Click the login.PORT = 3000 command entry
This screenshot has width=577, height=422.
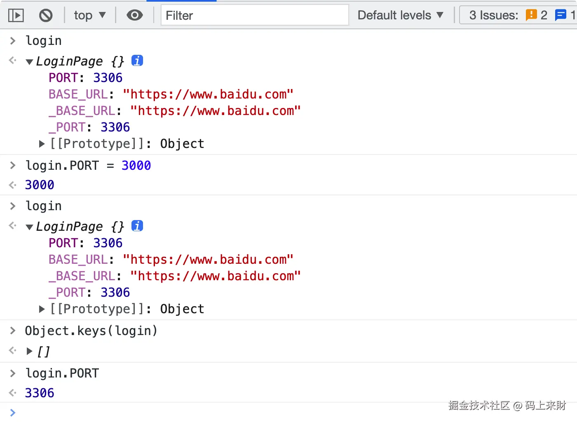click(x=88, y=166)
